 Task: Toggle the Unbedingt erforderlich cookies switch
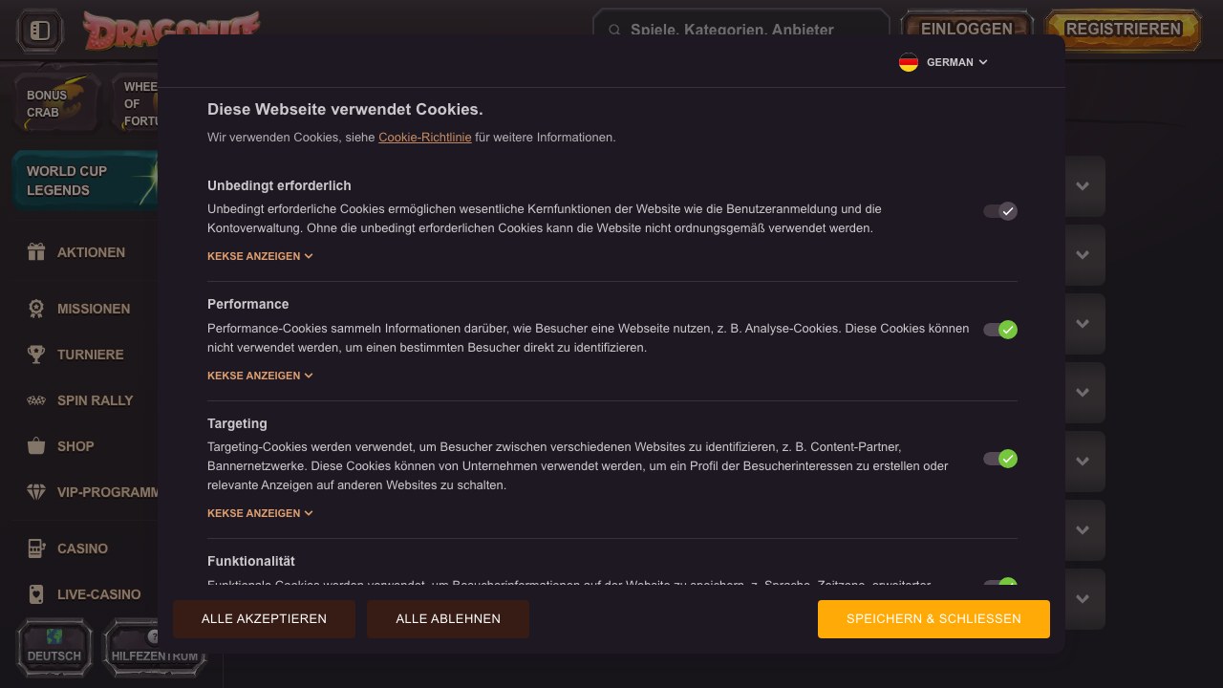coord(1000,211)
